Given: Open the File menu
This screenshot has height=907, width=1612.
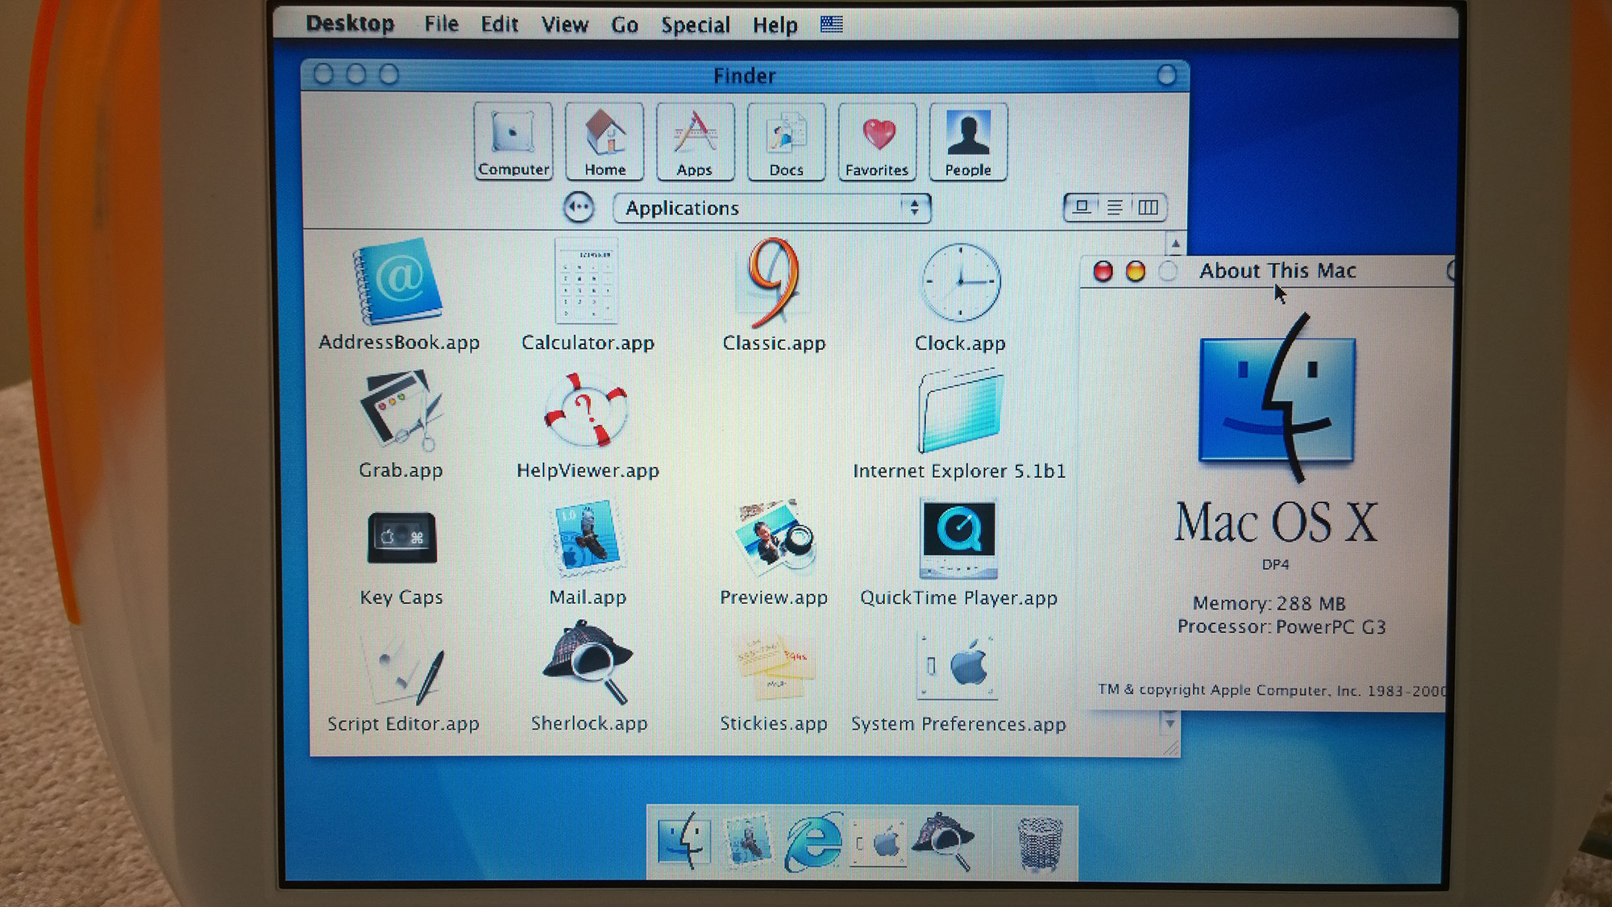Looking at the screenshot, I should pyautogui.click(x=442, y=24).
